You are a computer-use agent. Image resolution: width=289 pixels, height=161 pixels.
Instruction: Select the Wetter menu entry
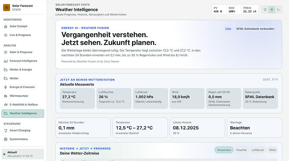pos(23,78)
